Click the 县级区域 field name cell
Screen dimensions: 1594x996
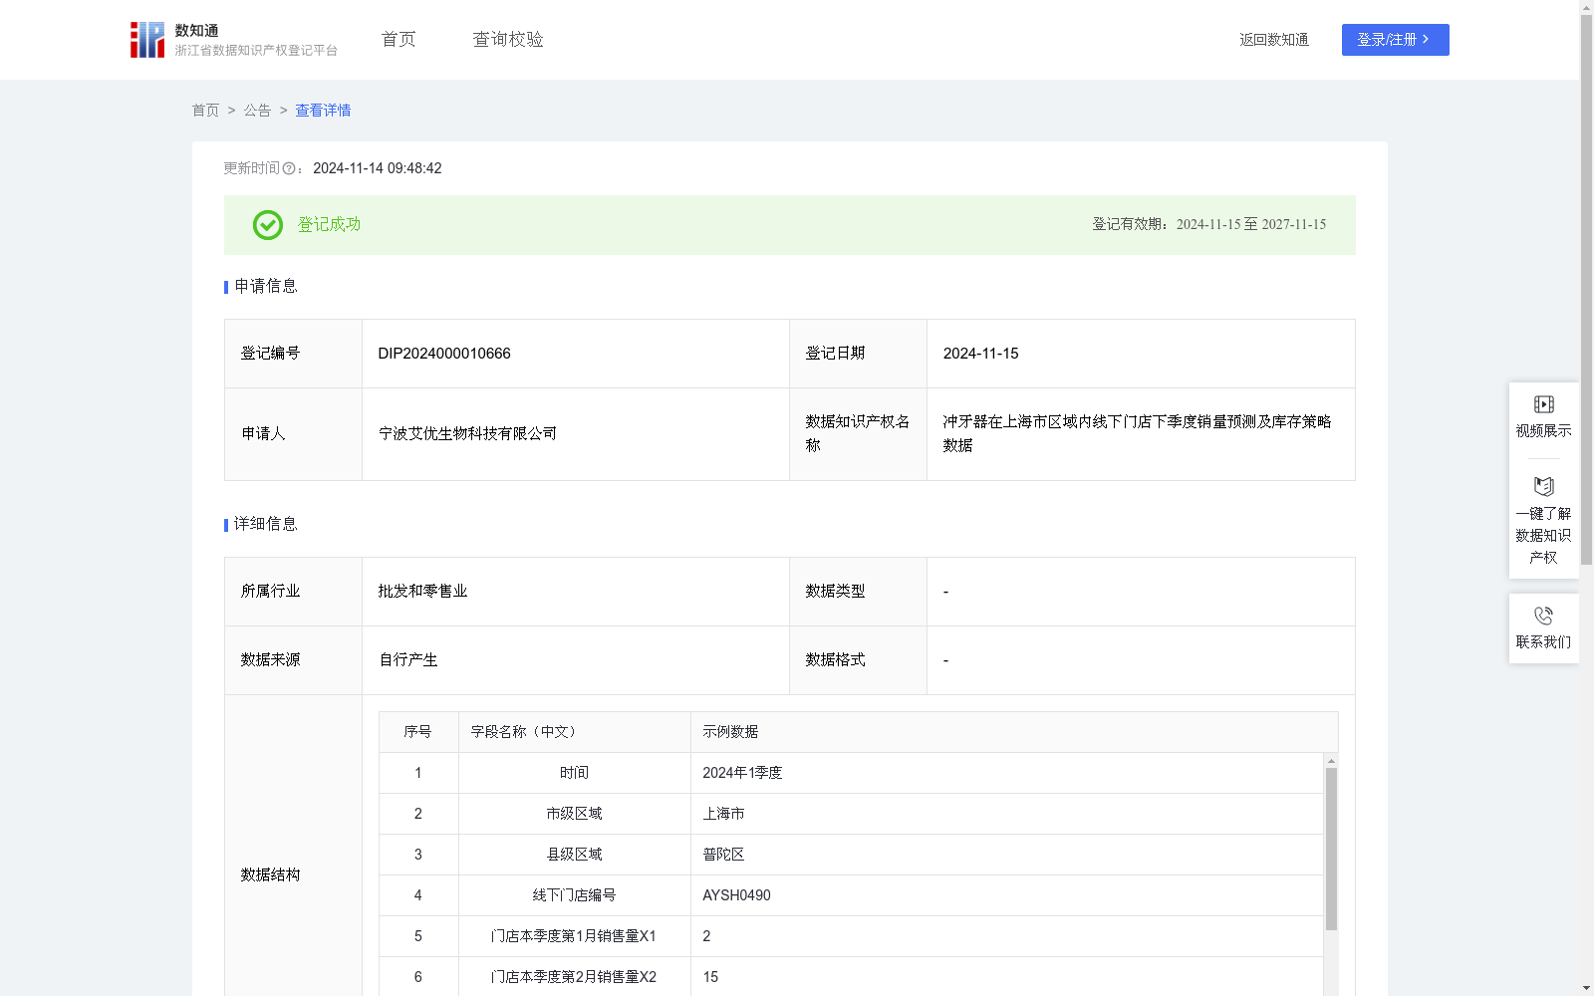pyautogui.click(x=574, y=855)
